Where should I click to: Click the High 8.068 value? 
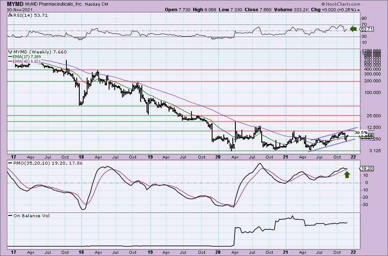[204, 9]
